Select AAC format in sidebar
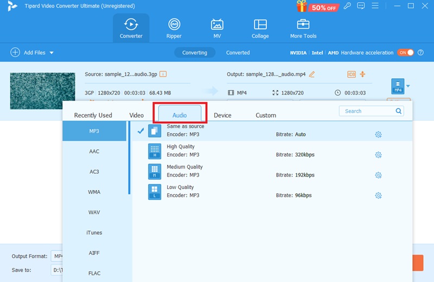Screen dimensions: 434x282 coord(94,151)
